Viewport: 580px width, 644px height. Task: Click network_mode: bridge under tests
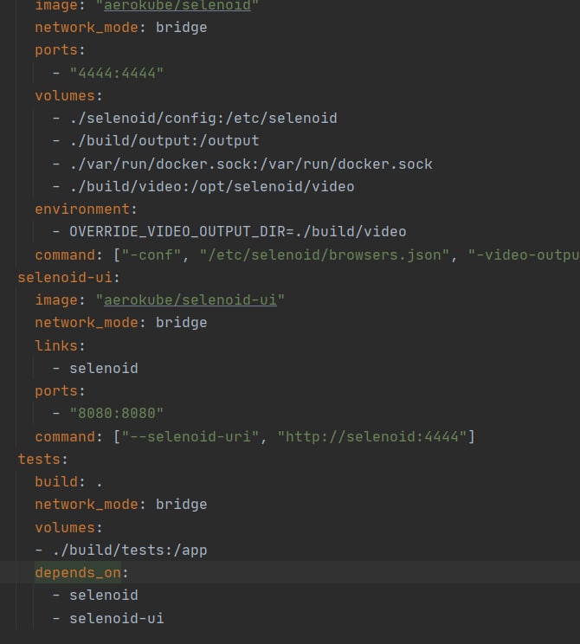[x=121, y=505]
